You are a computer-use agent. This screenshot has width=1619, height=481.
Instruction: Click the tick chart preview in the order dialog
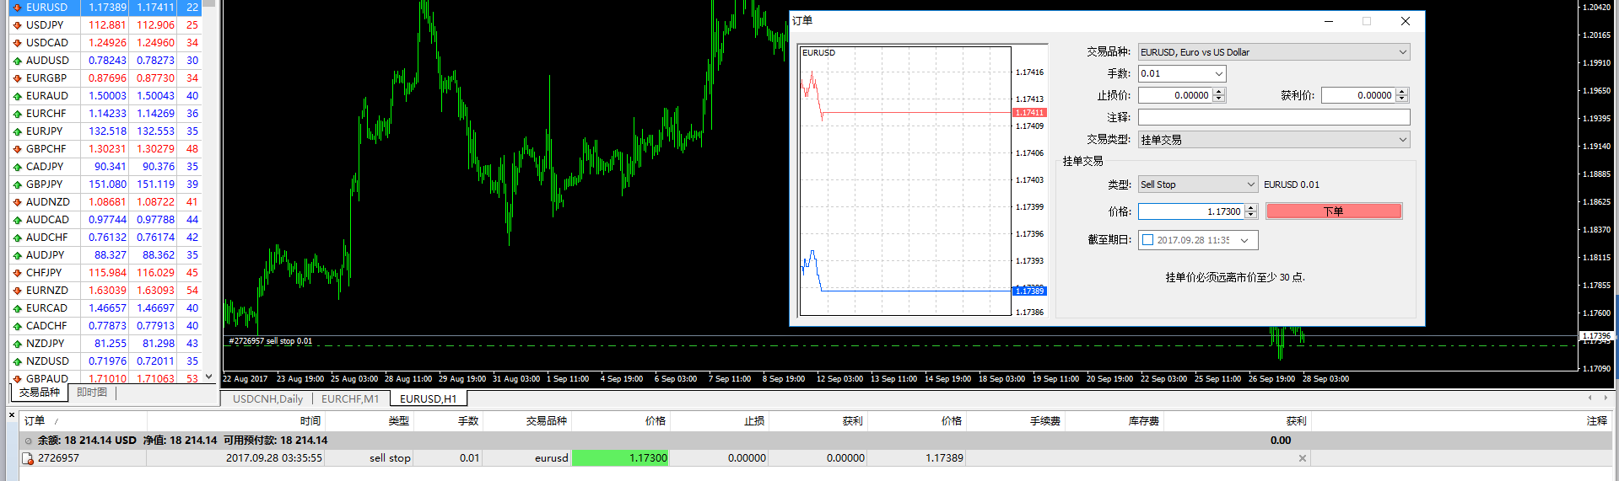[905, 181]
